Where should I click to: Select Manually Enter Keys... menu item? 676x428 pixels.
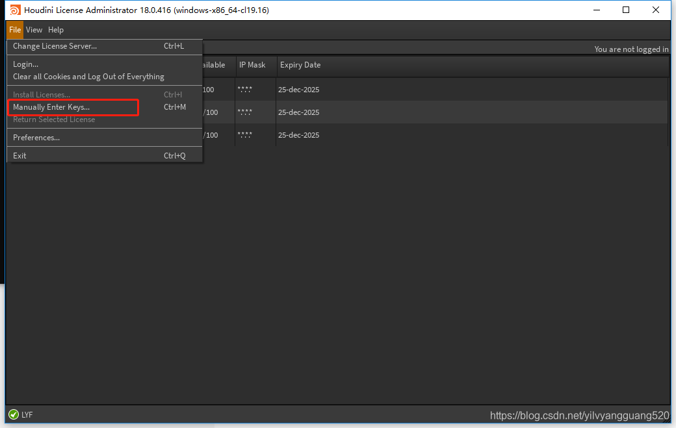(105, 107)
